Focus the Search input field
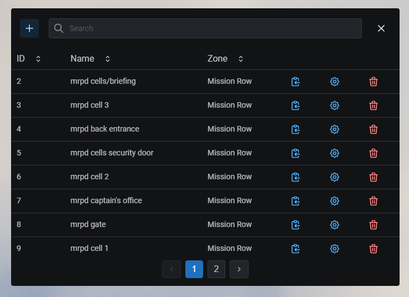409x297 pixels. (211, 28)
